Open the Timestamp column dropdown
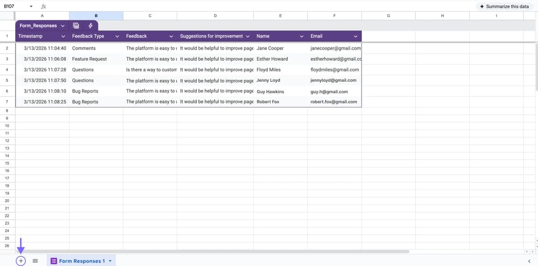 pos(63,36)
